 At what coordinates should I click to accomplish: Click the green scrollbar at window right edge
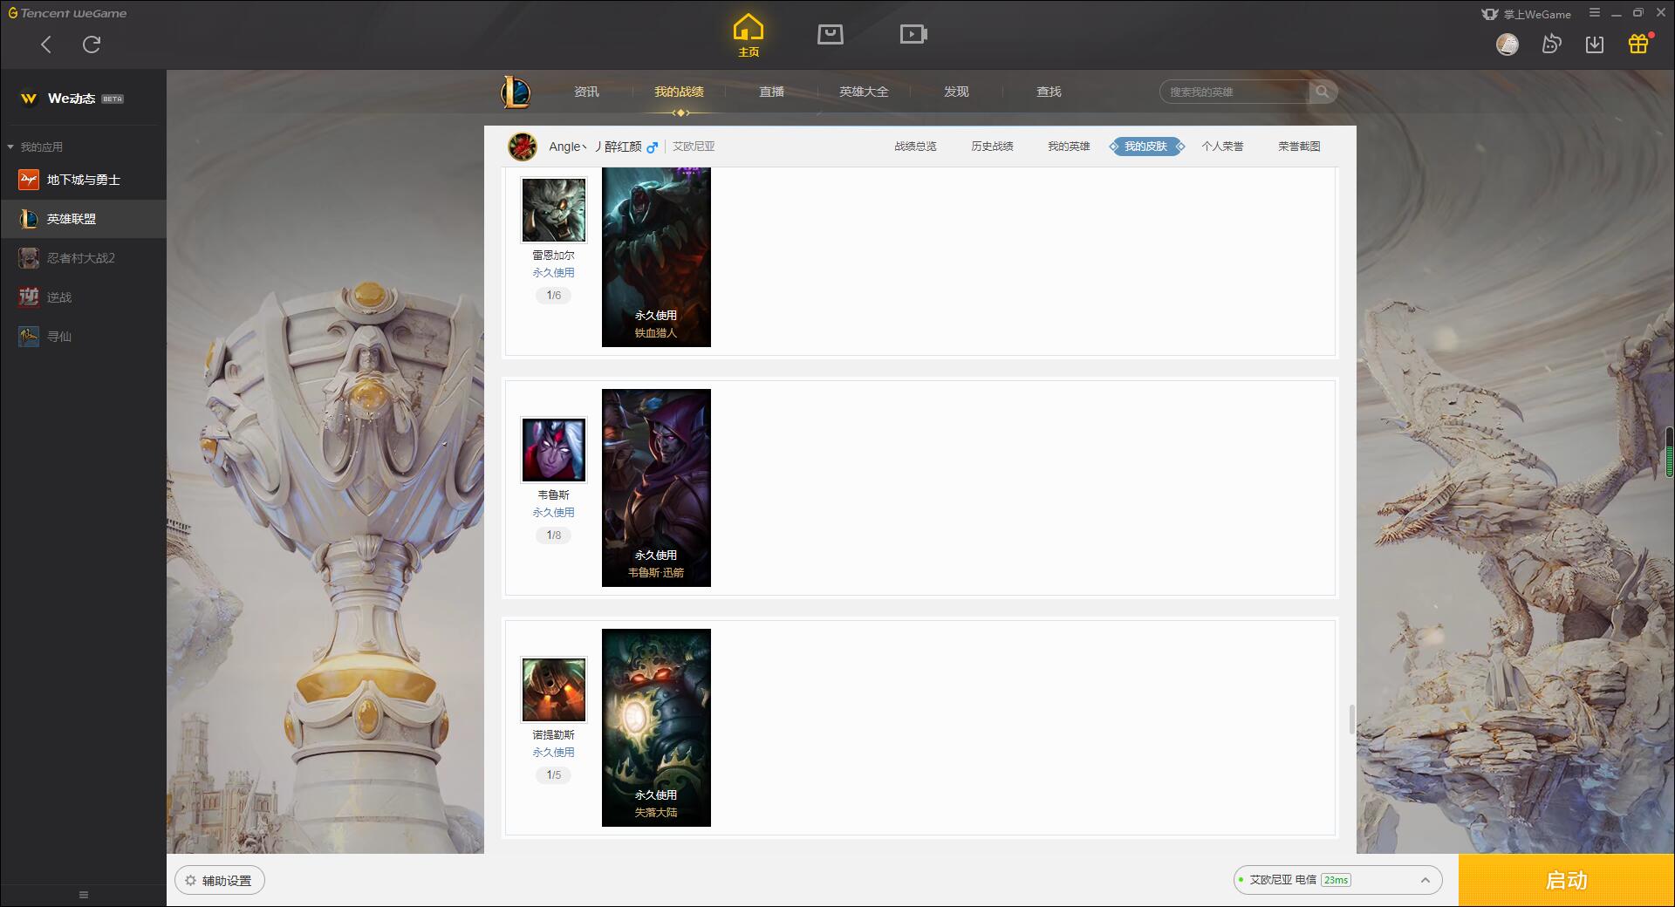click(1669, 452)
